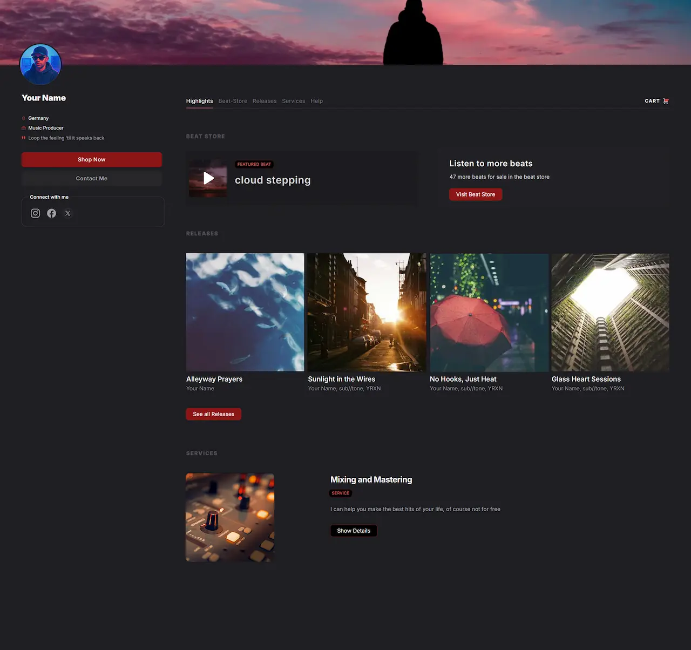Select the Services tab
Image resolution: width=691 pixels, height=650 pixels.
point(294,101)
